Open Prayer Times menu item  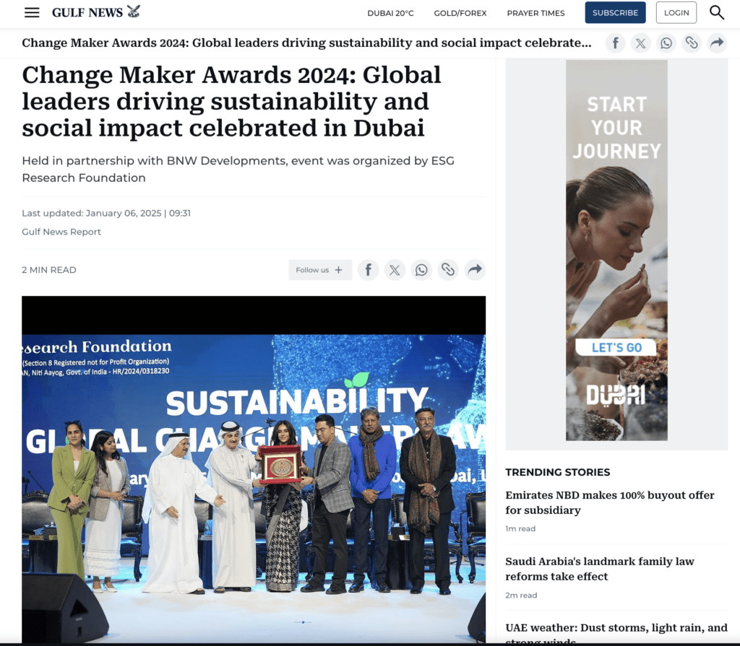coord(535,13)
